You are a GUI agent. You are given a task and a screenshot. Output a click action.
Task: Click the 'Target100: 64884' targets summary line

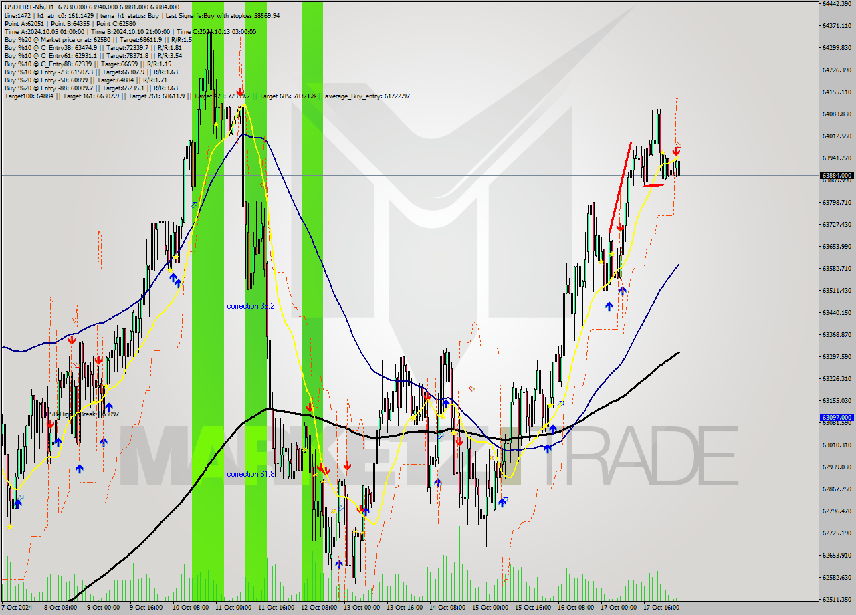[207, 96]
